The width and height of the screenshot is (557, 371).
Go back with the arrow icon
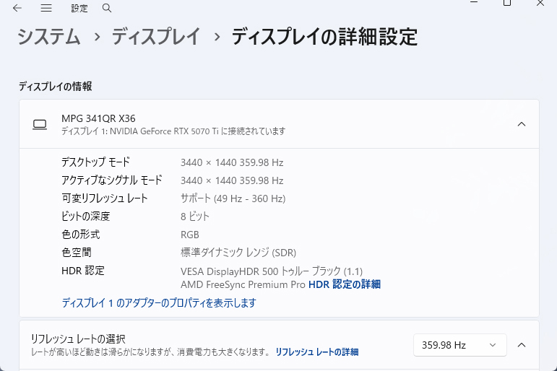click(17, 8)
